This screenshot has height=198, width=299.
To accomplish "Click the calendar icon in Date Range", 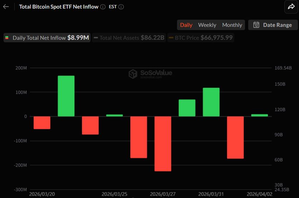I will [256, 25].
